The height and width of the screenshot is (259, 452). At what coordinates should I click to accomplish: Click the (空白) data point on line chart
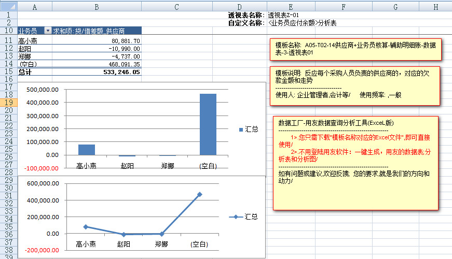(x=199, y=195)
